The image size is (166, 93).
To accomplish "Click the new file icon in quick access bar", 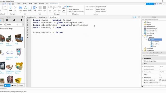I will point(3,4).
